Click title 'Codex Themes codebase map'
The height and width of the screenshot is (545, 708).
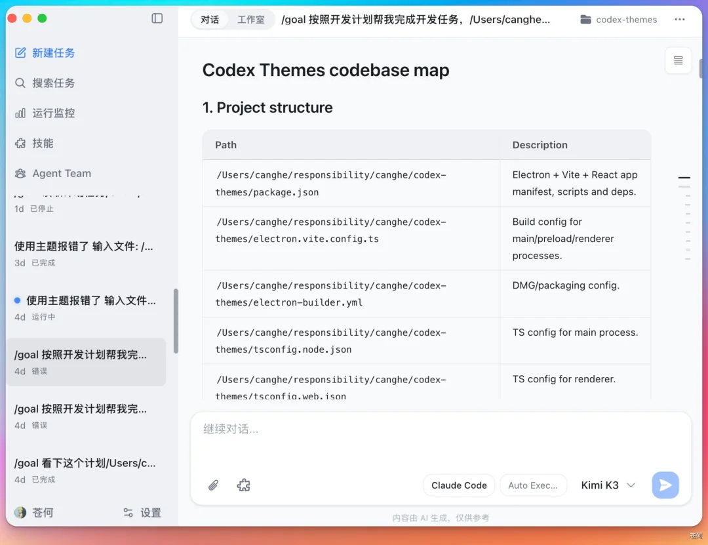pyautogui.click(x=326, y=70)
